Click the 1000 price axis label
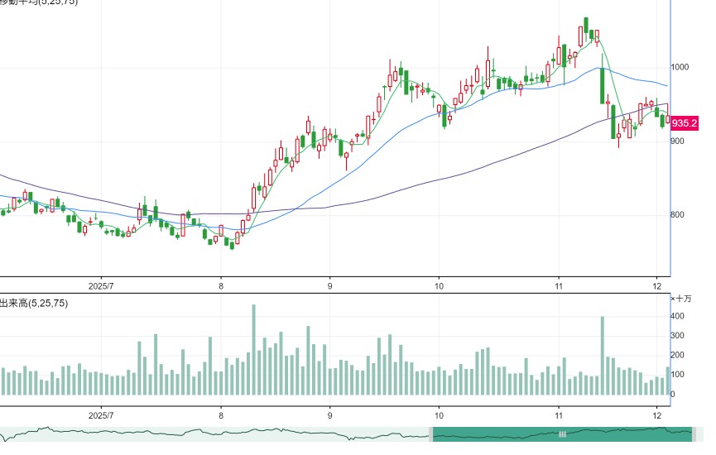The image size is (716, 455). 680,67
